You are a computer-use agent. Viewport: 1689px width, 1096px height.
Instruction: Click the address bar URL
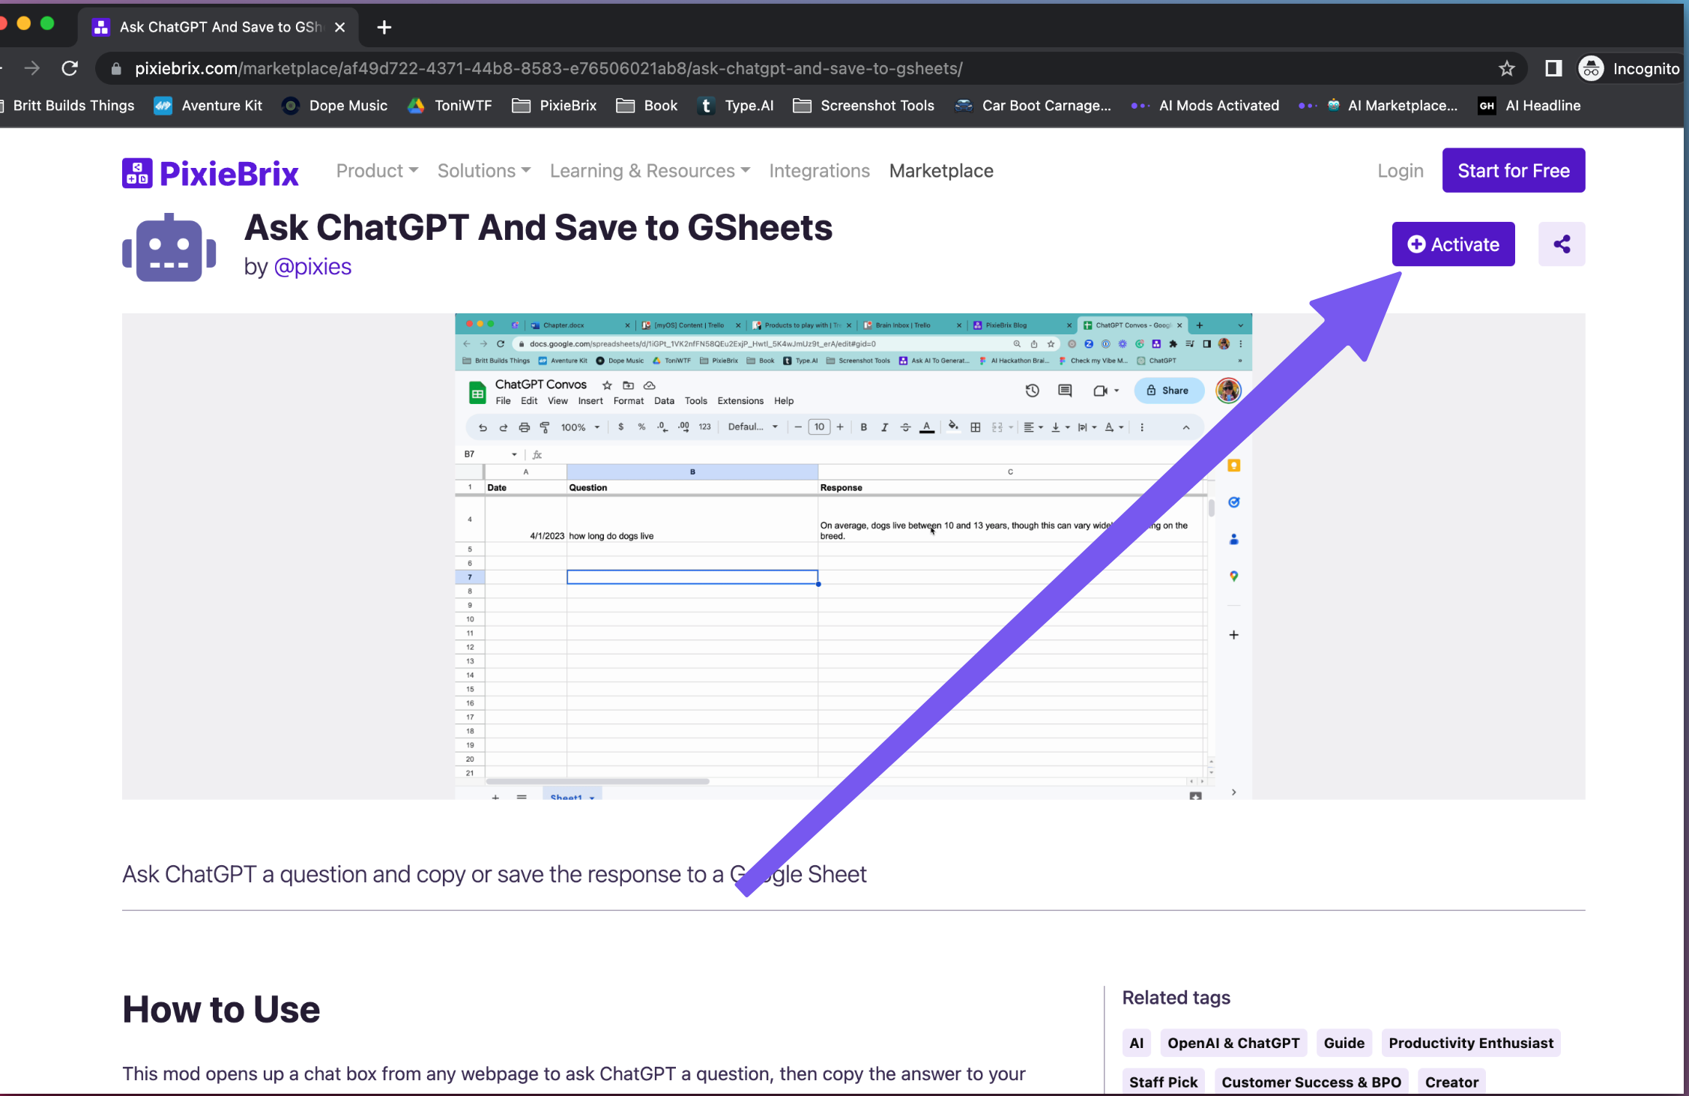(547, 69)
